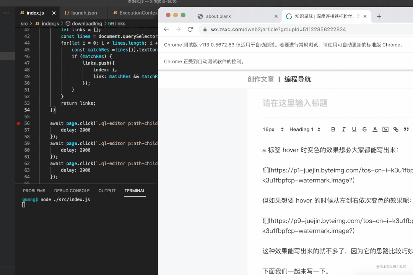Click the p1-juejin image markdown line
This screenshot has width=413, height=275.
[x=338, y=175]
